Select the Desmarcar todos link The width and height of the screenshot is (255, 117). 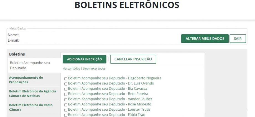94,69
